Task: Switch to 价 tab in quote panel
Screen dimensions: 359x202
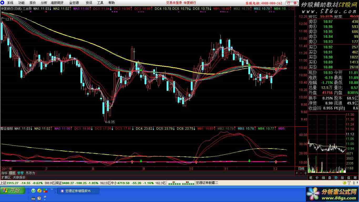Action: [x=317, y=178]
